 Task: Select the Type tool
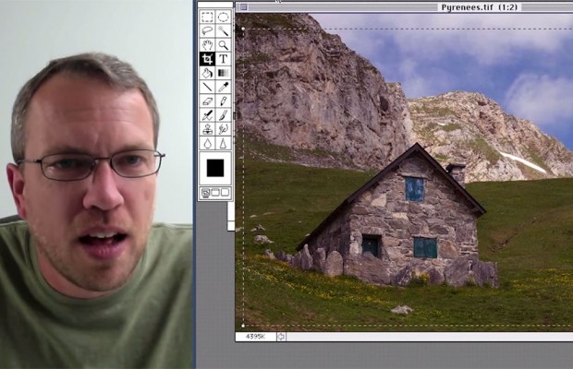click(223, 58)
